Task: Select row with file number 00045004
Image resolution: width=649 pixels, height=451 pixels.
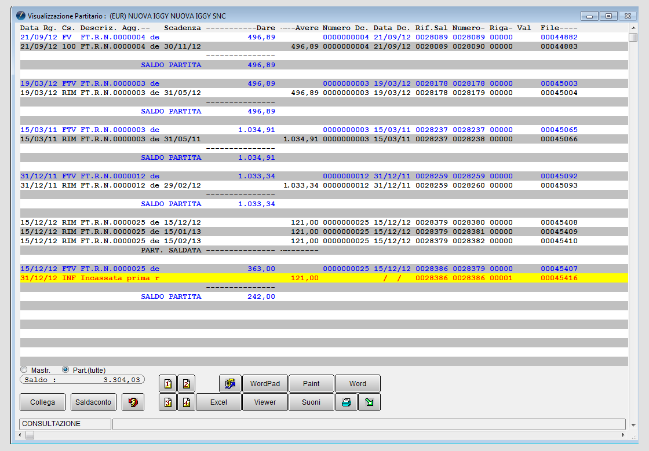Action: 324,93
